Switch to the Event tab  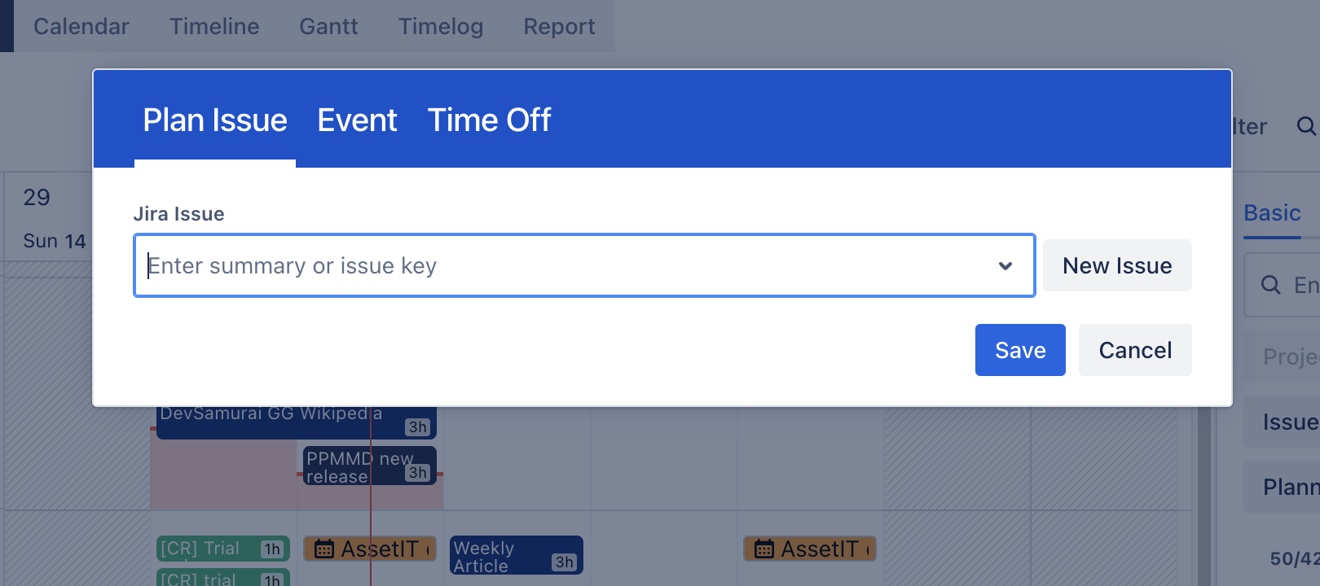[x=357, y=120]
